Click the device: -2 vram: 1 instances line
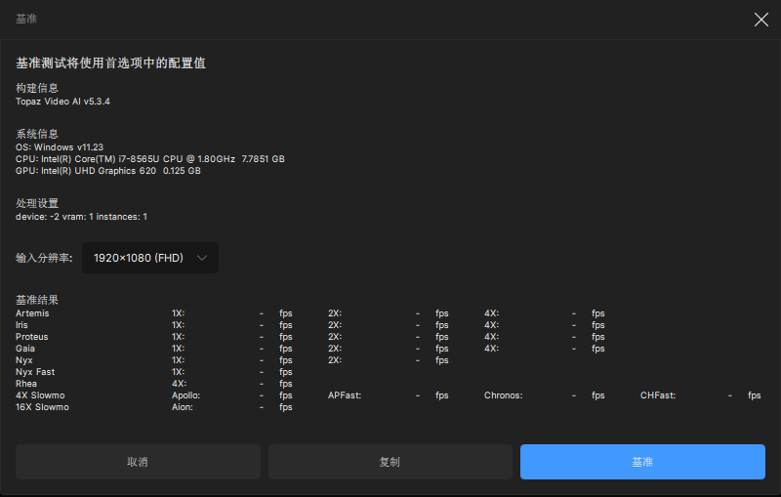This screenshot has width=781, height=497. tap(81, 217)
